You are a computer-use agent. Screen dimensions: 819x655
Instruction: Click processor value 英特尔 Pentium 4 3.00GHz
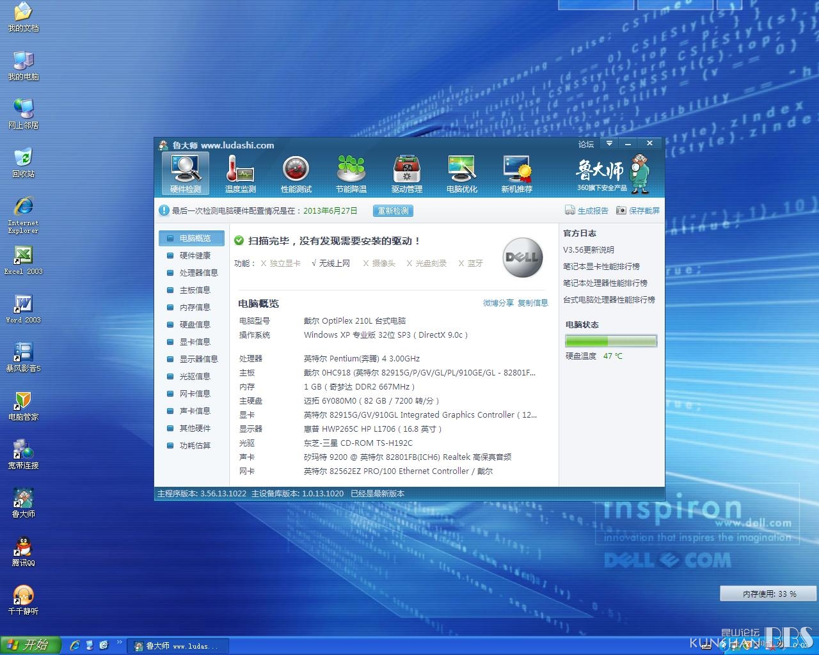362,359
